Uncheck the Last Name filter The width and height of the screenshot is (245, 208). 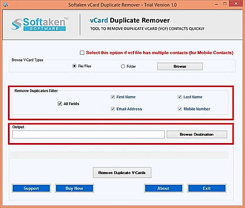(x=180, y=97)
